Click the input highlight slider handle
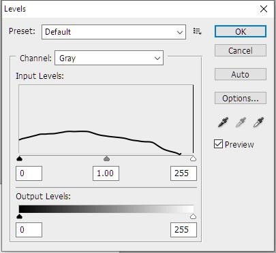The height and width of the screenshot is (253, 276). [x=193, y=158]
